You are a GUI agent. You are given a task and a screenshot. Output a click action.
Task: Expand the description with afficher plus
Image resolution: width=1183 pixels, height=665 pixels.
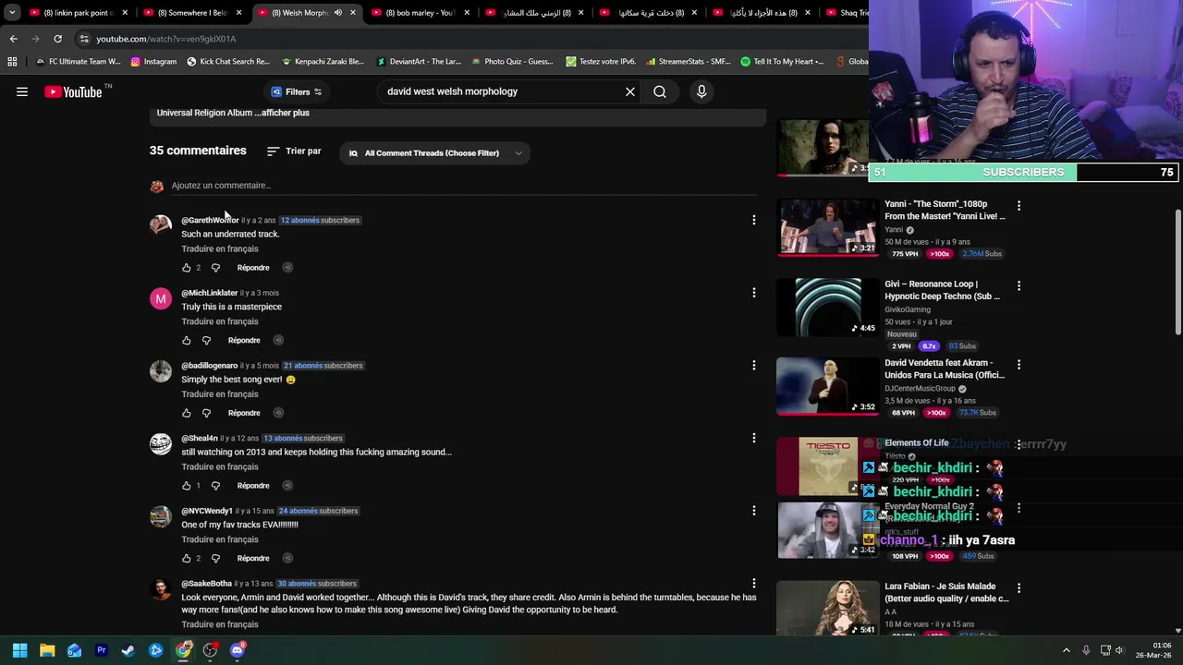(x=285, y=113)
